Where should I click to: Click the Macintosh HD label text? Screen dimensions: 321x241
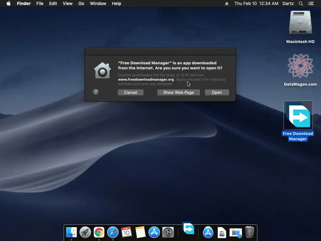pyautogui.click(x=300, y=42)
